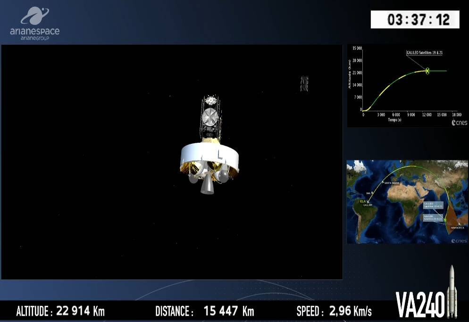
Task: Click the distance value 15 447 Km
Action: (x=229, y=311)
